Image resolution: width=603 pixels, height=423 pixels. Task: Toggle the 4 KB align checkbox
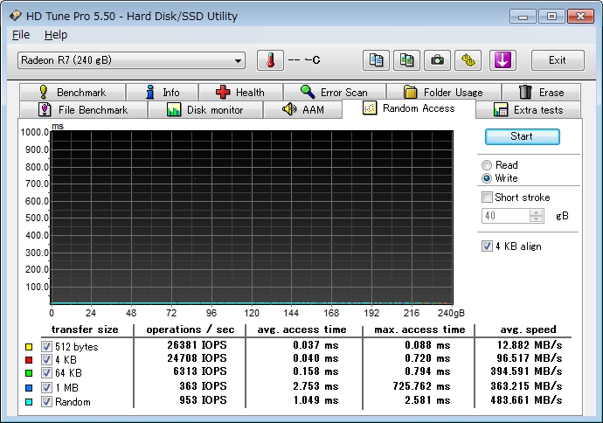[x=488, y=246]
